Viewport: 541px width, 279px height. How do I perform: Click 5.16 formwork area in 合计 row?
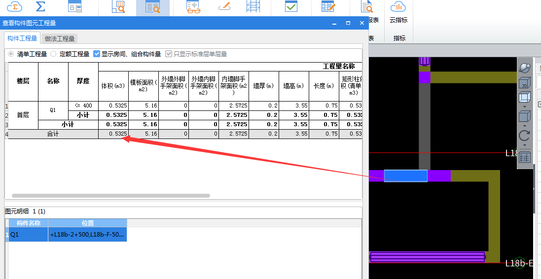(x=143, y=134)
